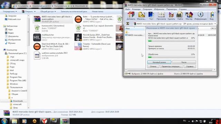Open the File Explorer taskbar icon
This screenshot has width=221, height=124.
pos(14,121)
